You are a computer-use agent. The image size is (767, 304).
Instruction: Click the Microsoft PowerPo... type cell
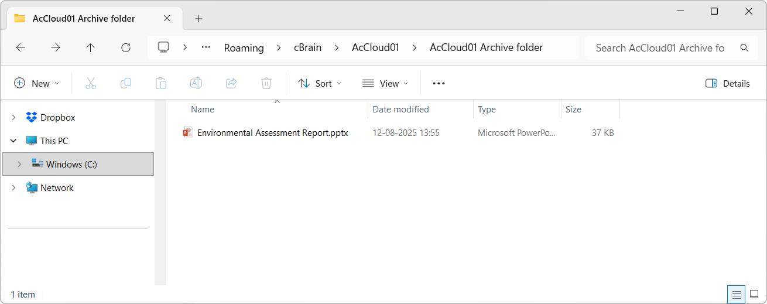516,133
